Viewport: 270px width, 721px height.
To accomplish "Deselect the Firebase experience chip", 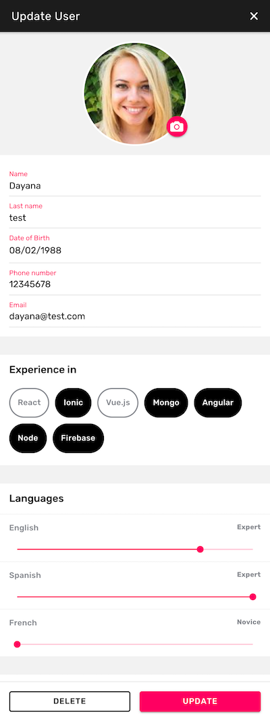I will [78, 438].
